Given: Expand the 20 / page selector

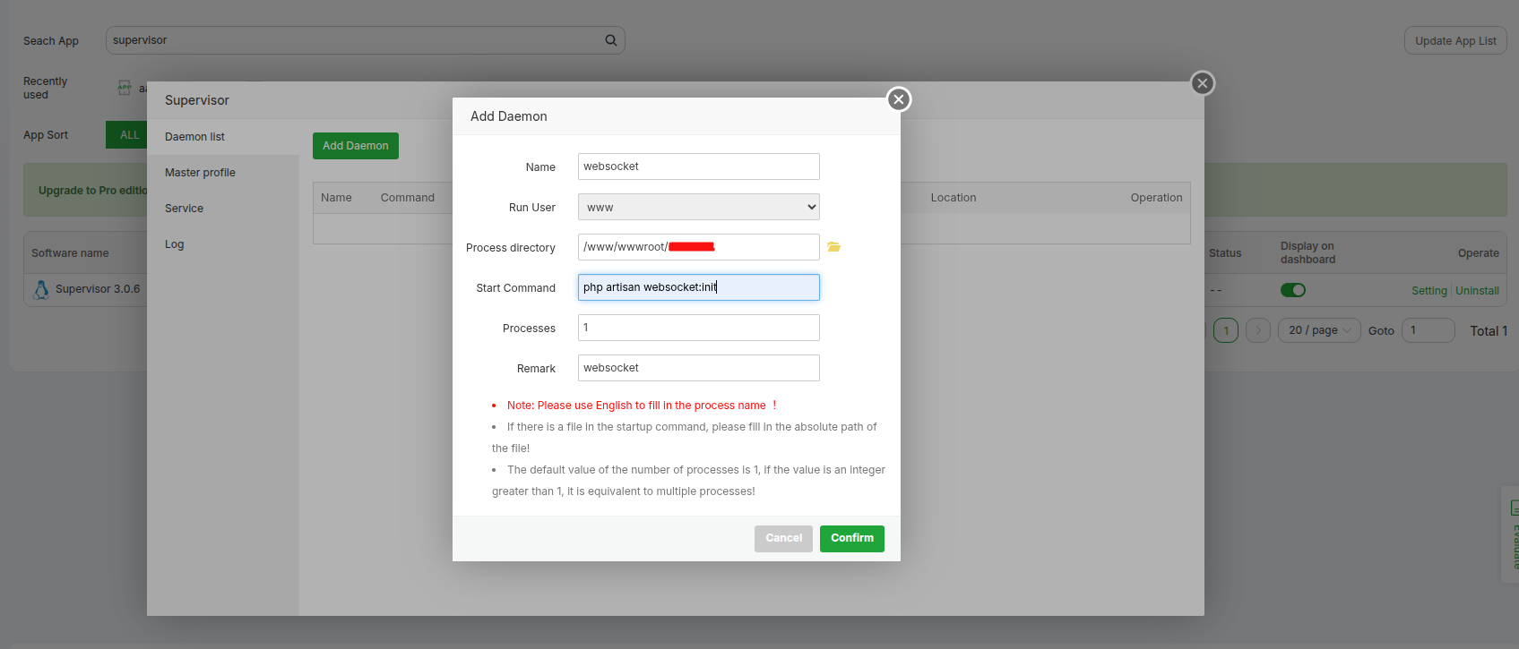Looking at the screenshot, I should click(1318, 330).
